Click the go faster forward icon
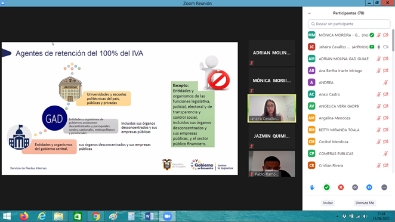This screenshot has height=222, width=395. (369, 187)
